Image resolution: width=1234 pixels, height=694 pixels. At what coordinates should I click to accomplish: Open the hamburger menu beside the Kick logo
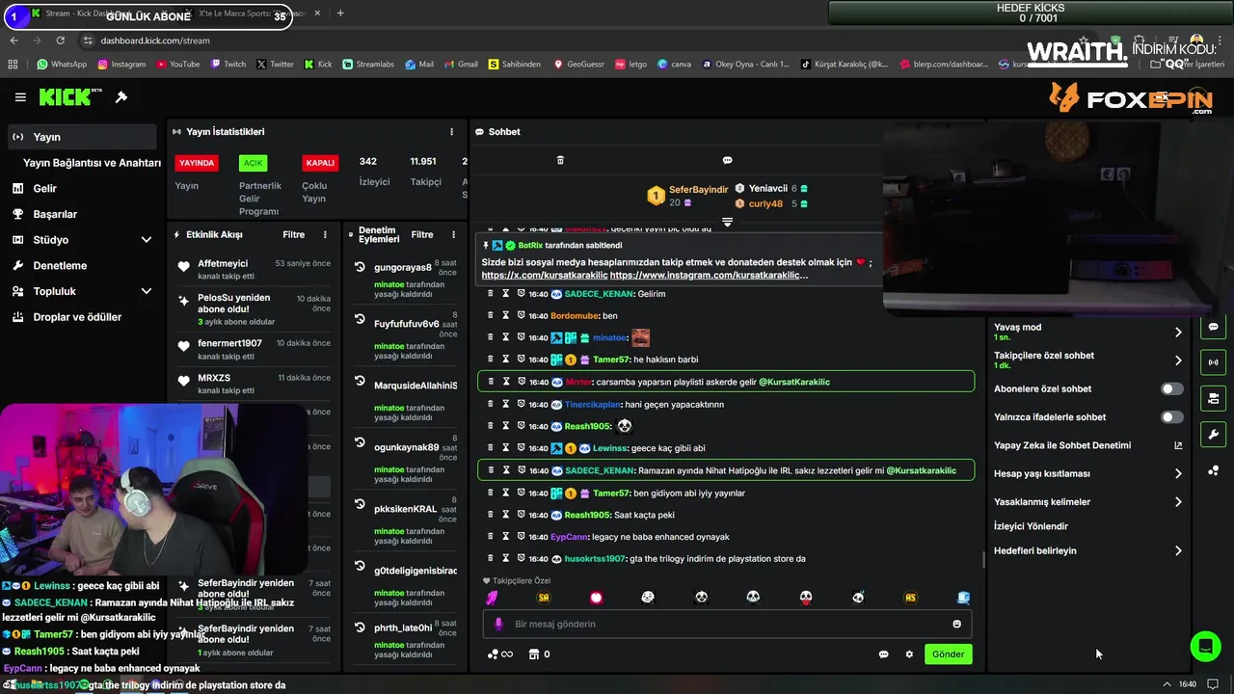pyautogui.click(x=20, y=97)
